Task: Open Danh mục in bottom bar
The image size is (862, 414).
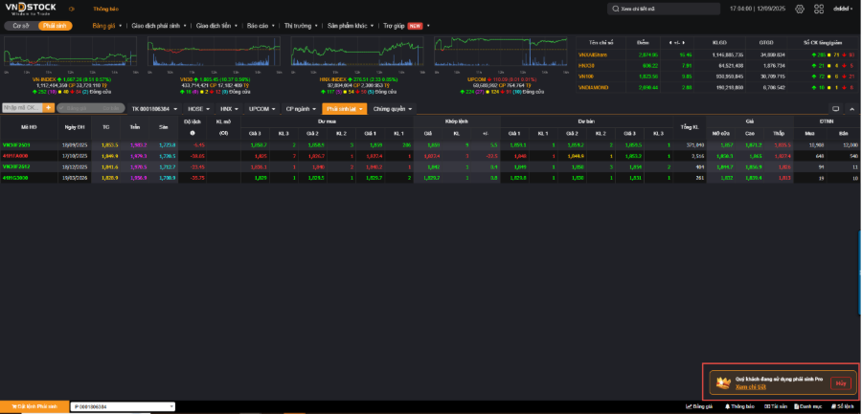Action: click(x=809, y=407)
